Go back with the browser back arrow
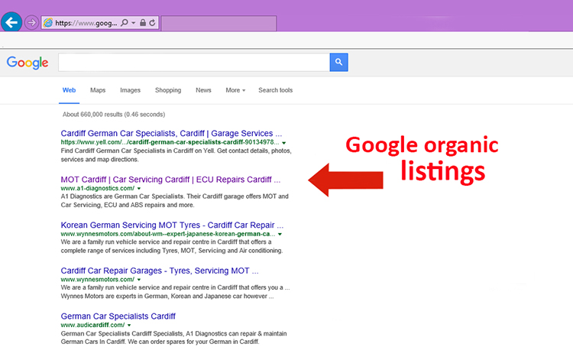The height and width of the screenshot is (360, 573). tap(11, 23)
